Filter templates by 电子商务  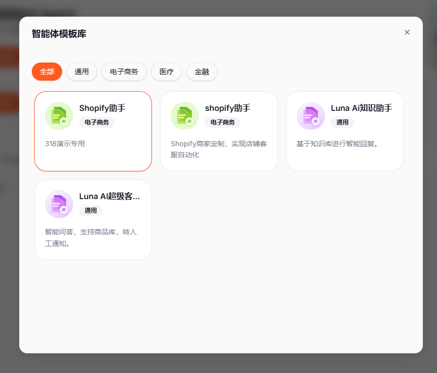click(124, 72)
